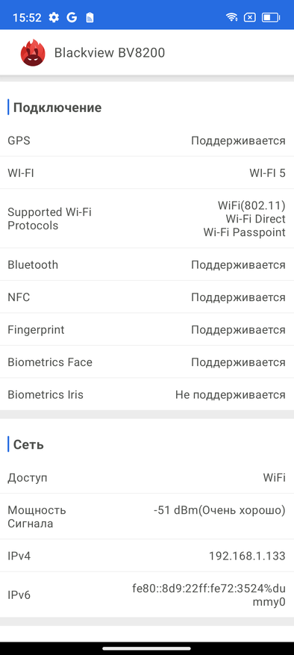The image size is (294, 655).
Task: Tap the battery indicator icon
Action: (x=271, y=17)
